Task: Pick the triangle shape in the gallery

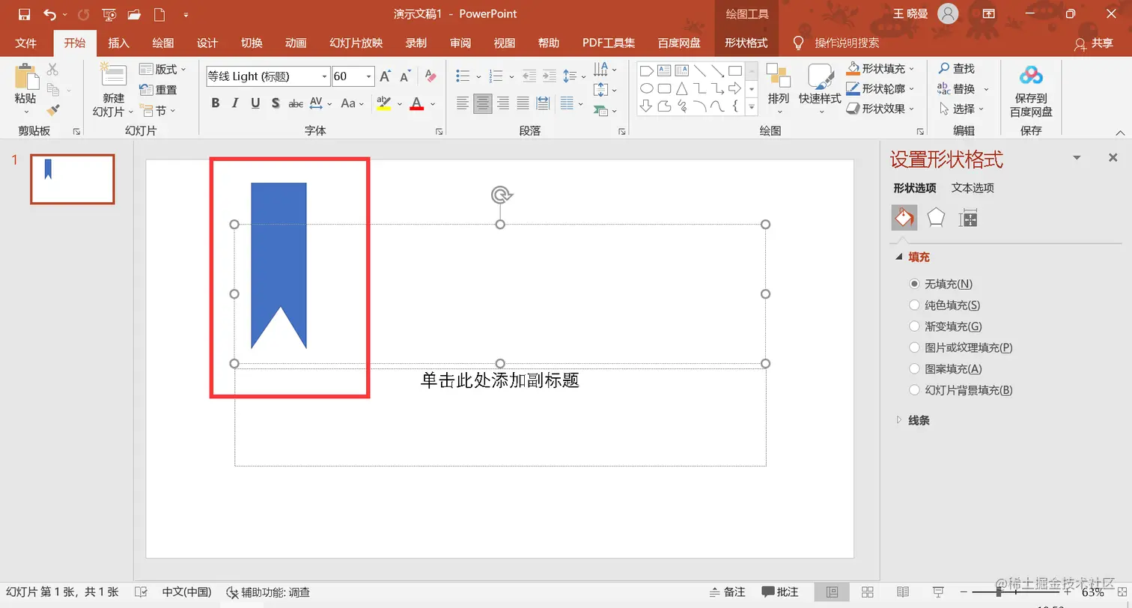Action: pyautogui.click(x=681, y=88)
